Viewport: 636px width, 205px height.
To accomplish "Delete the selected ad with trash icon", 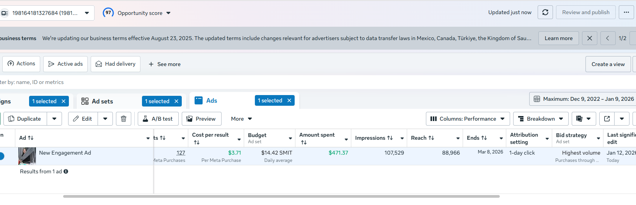I will [124, 119].
